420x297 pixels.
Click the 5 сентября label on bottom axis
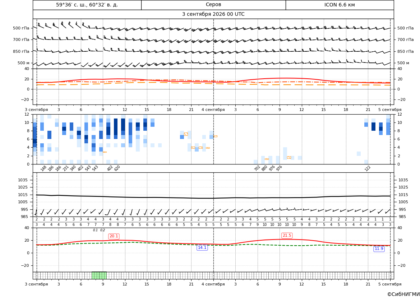click(390, 284)
